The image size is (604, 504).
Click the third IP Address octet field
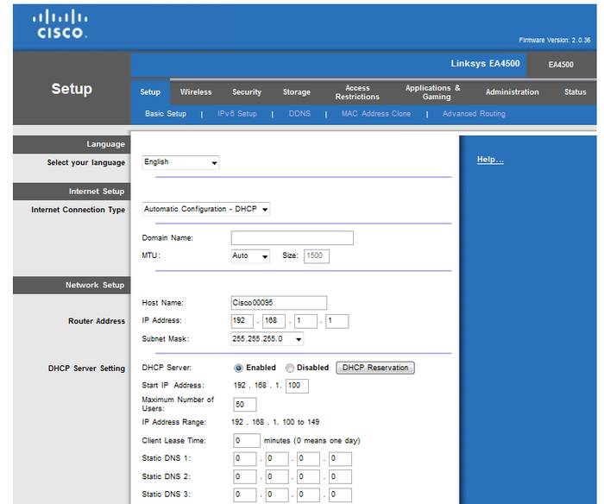(x=305, y=321)
